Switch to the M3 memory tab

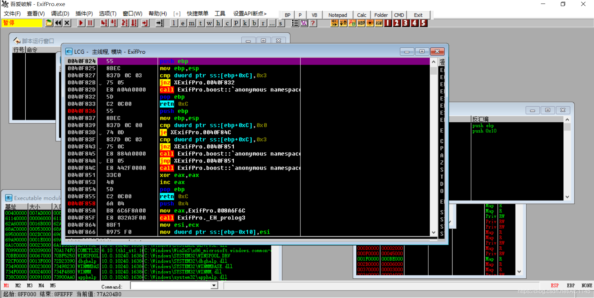30,286
